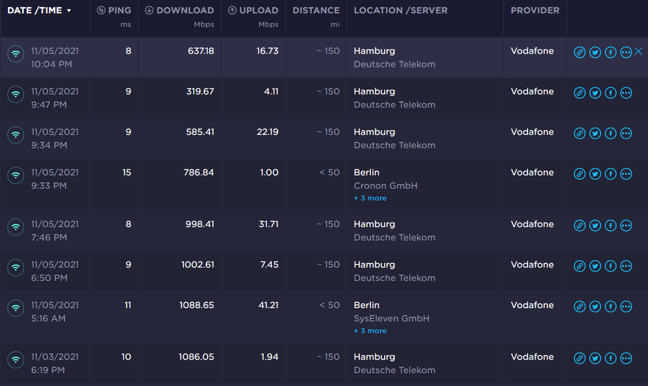
Task: Click the Wi-Fi icon of 10:04 PM row
Action: (16, 53)
